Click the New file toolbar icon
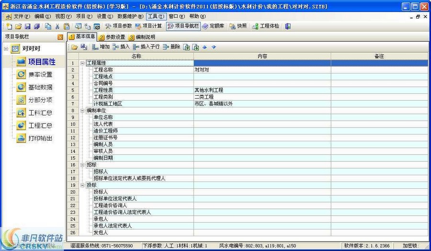The height and width of the screenshot is (251, 431). click(x=10, y=26)
